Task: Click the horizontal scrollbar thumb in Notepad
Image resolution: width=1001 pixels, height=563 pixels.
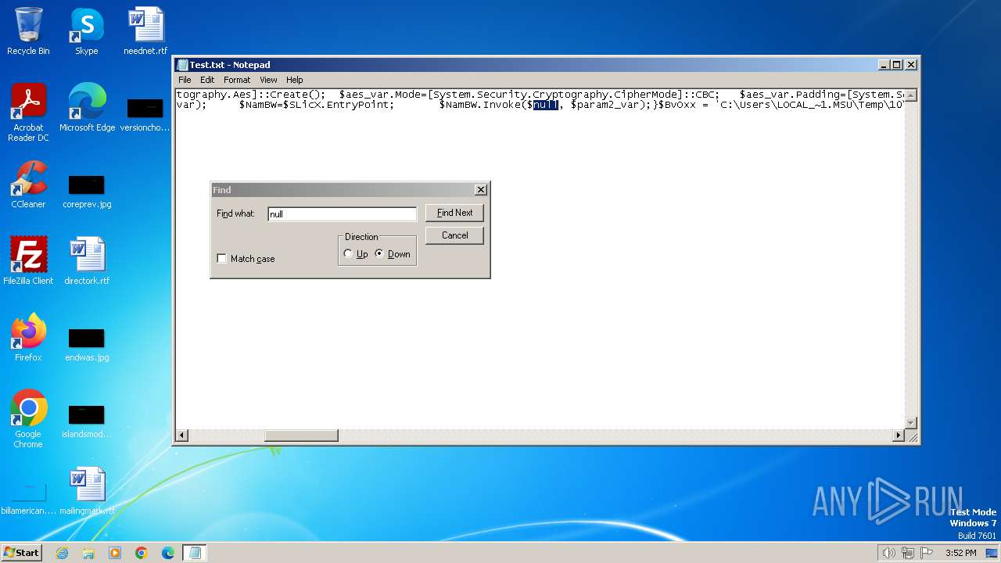Action: coord(301,436)
